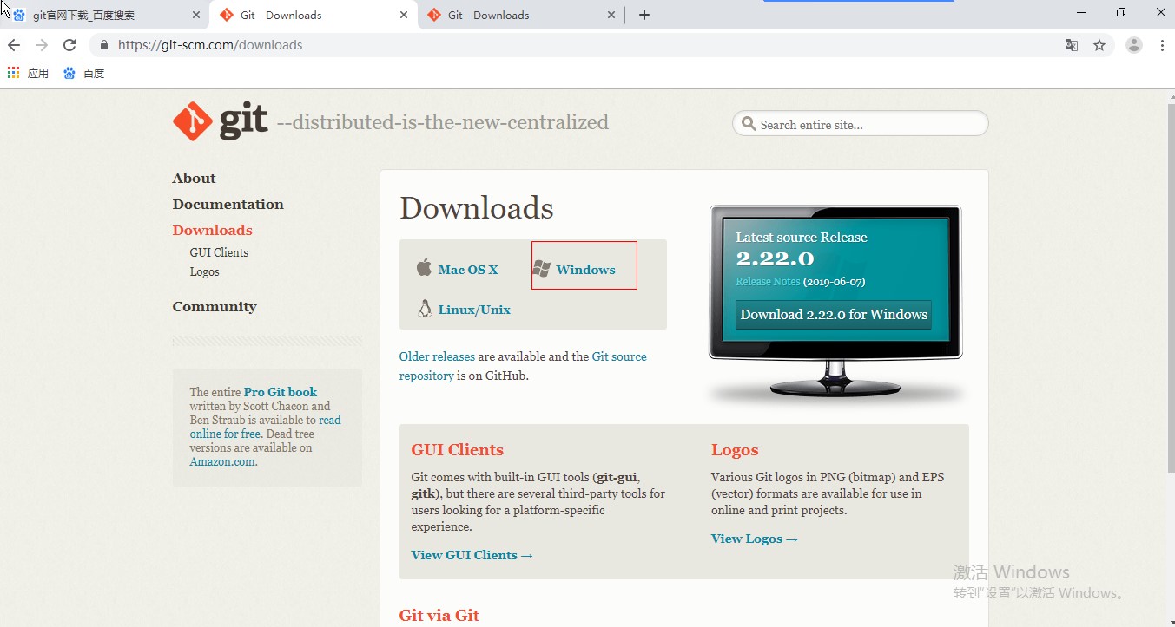Switch to the git官网下载_百度搜索 tab
Viewport: 1175px width, 627px height.
click(x=105, y=15)
